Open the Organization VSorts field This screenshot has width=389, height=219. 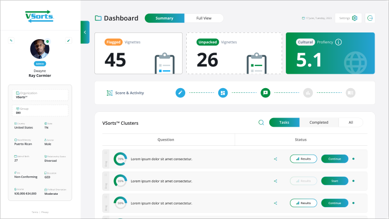click(x=40, y=95)
